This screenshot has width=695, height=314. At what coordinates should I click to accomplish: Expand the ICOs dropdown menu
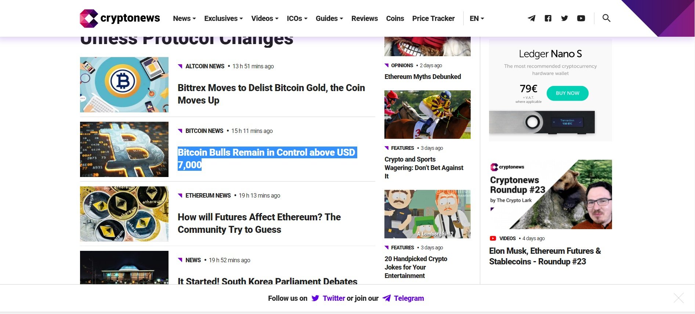click(297, 18)
